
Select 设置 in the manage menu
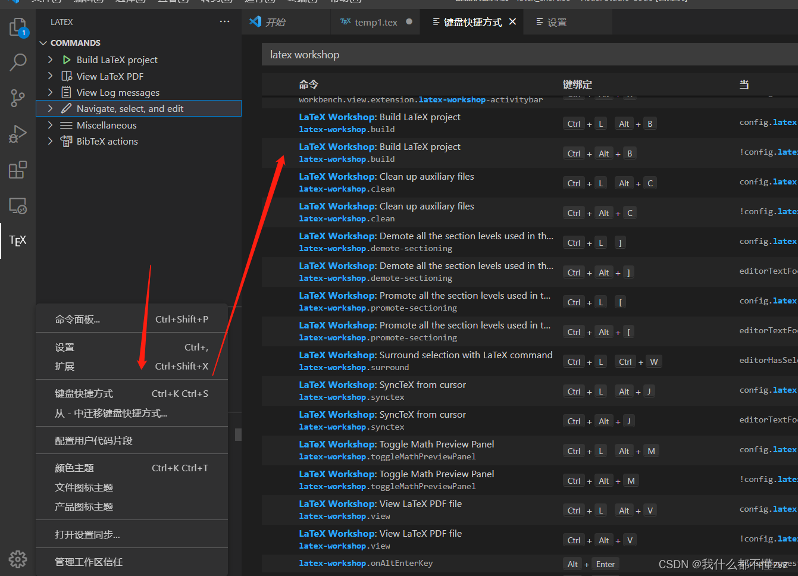[132, 348]
